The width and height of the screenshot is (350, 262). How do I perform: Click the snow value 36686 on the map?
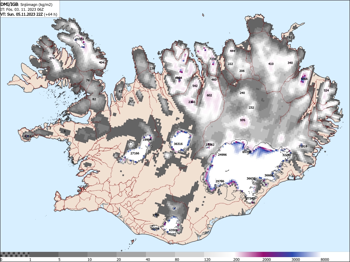point(155,228)
